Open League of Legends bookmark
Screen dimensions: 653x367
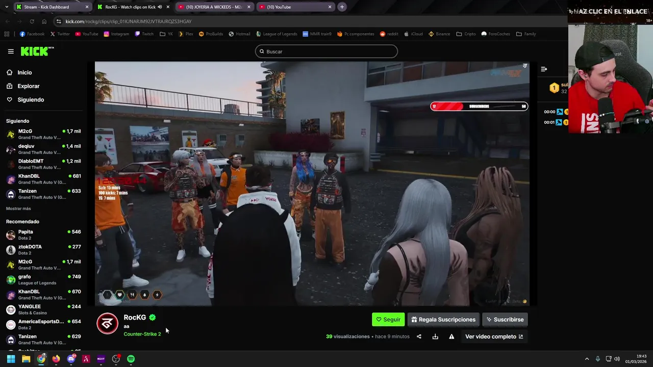[276, 34]
